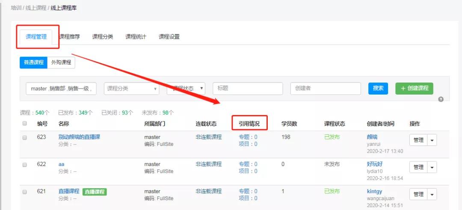Expand the 管理 dropdown arrow for course 621
Screen dimensions: 462x210
point(432,195)
